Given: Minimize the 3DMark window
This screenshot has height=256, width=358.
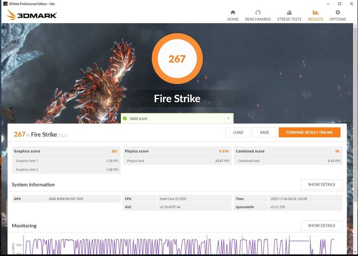Looking at the screenshot, I should coord(328,4).
